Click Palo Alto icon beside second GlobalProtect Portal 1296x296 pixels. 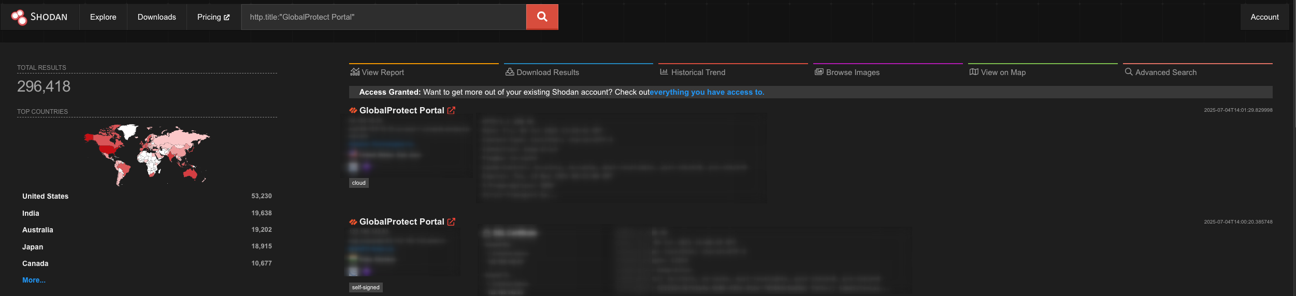coord(353,221)
